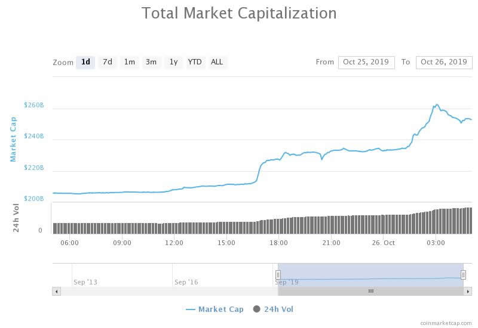
Task: Click empty scrollbar track left of thumb
Action: click(167, 291)
